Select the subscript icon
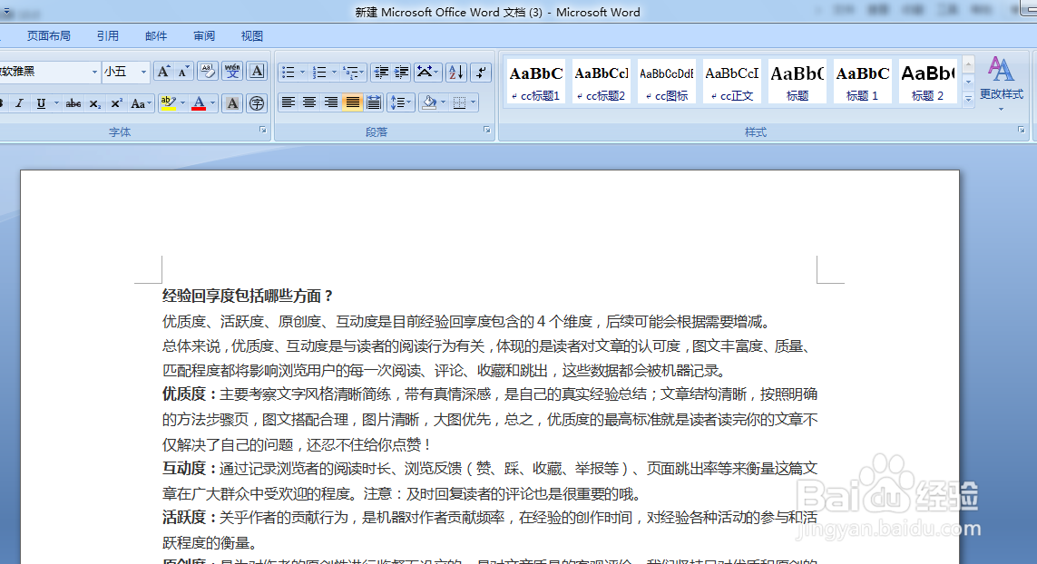This screenshot has width=1037, height=564. click(95, 103)
